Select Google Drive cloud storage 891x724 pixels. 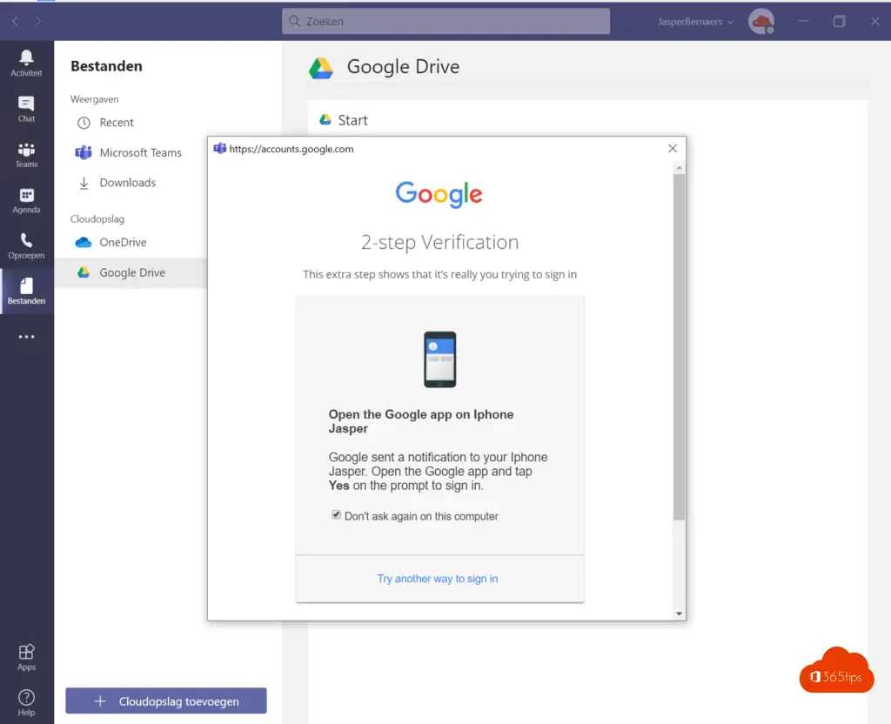tap(131, 272)
